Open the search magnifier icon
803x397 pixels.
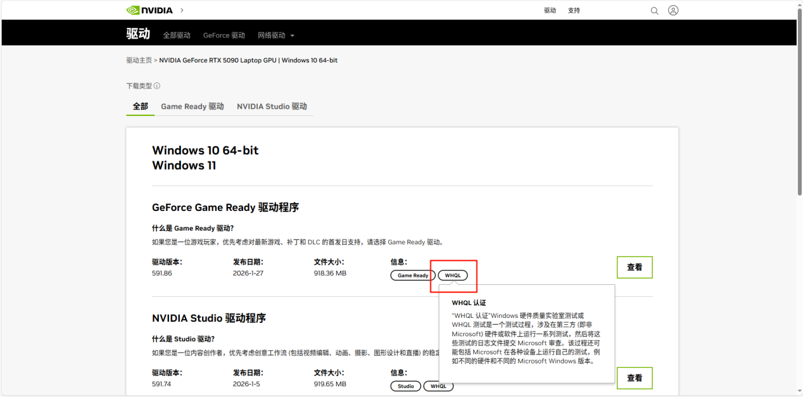(655, 11)
